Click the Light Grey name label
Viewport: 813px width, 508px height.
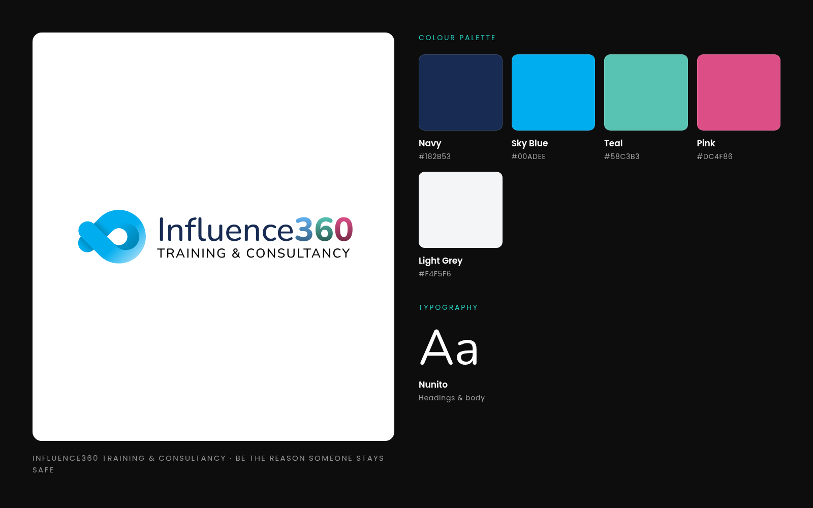441,261
